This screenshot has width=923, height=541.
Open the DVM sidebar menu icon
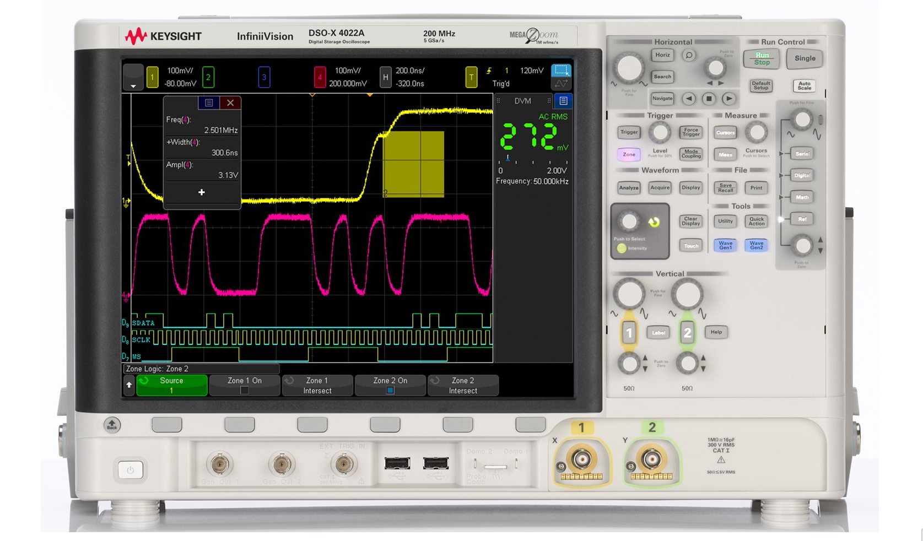pos(563,101)
